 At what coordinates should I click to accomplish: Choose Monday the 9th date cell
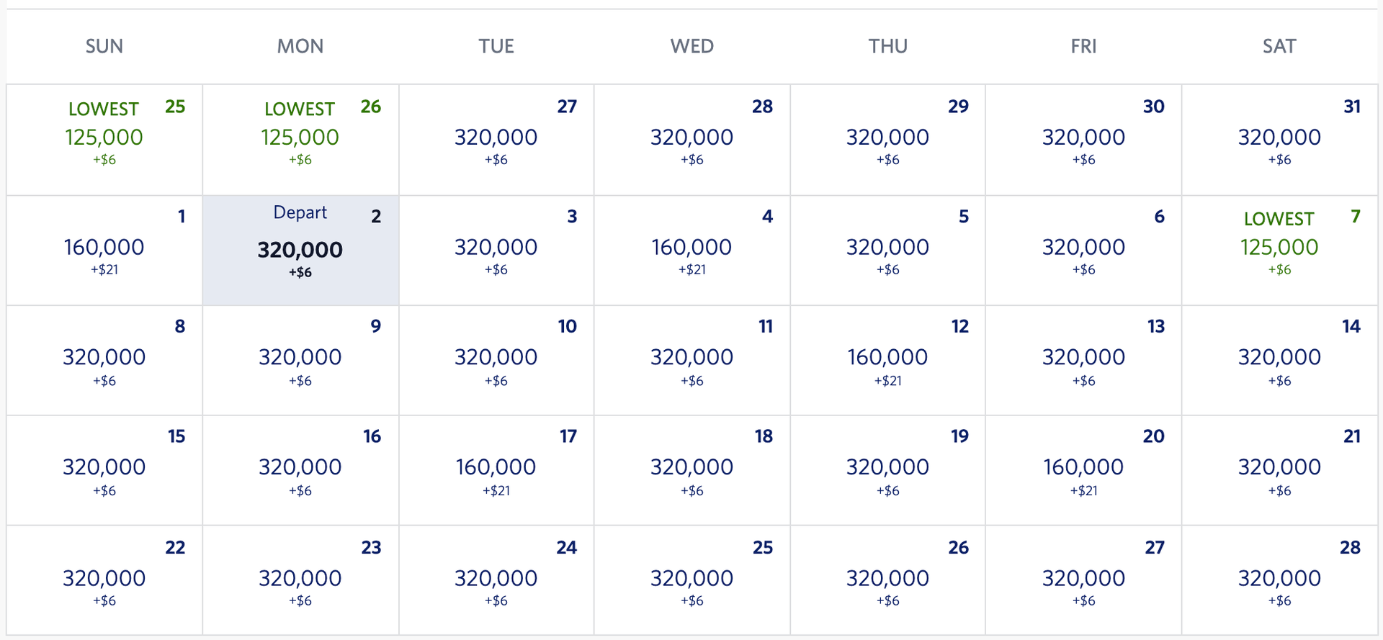click(x=300, y=359)
